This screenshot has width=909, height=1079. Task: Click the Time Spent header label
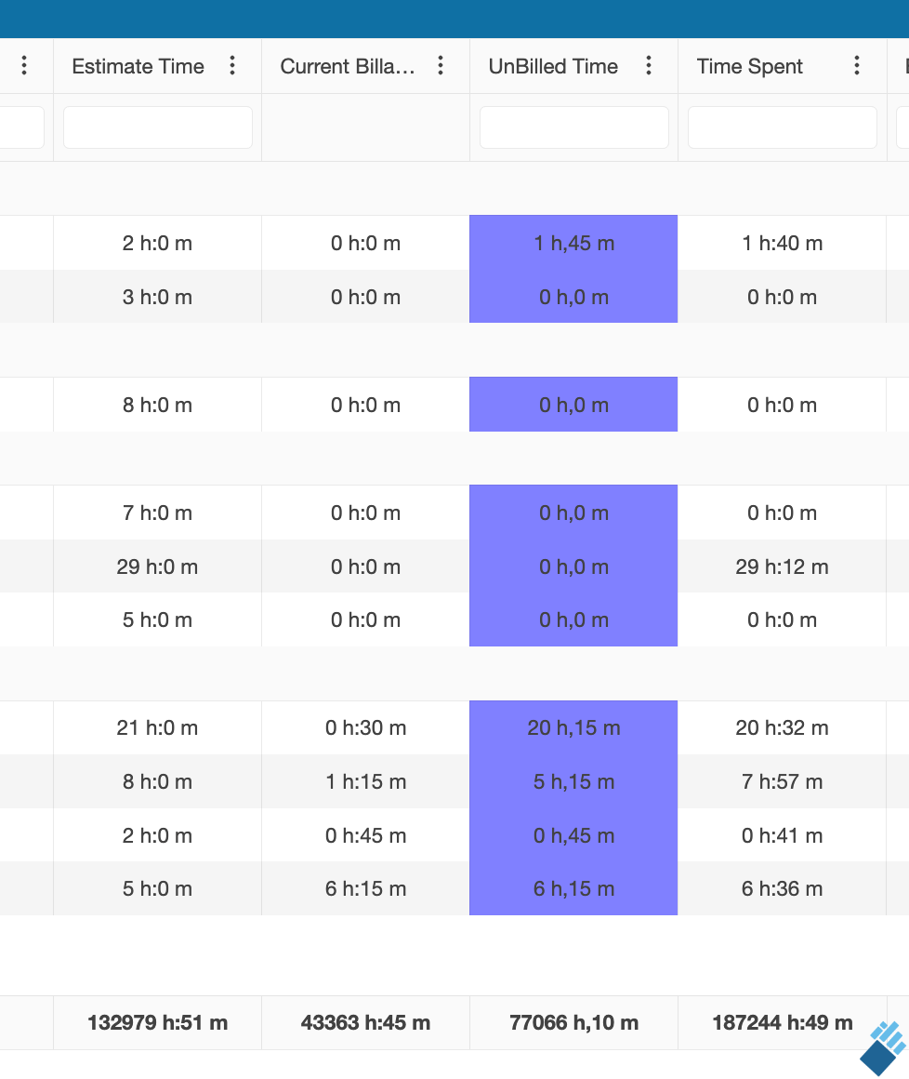[x=749, y=67]
